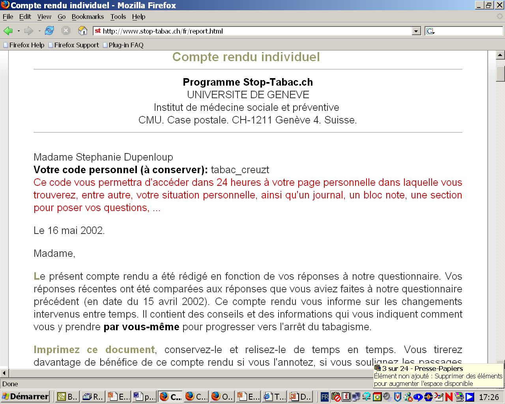Image resolution: width=505 pixels, height=404 pixels.
Task: Click the red N tray icon
Action: coord(449,397)
